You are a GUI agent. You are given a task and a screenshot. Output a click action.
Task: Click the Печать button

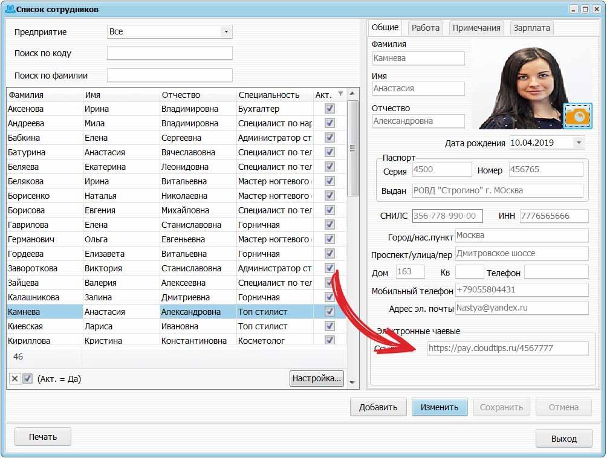click(42, 437)
